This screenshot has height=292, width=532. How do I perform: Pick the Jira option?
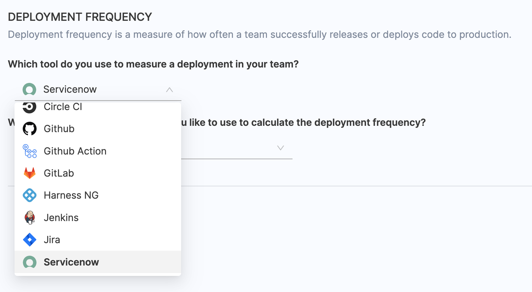pos(52,240)
